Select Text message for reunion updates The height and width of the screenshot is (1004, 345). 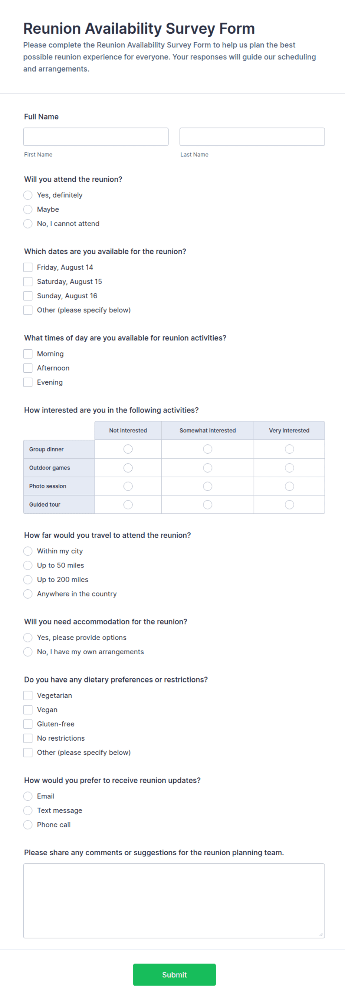28,811
